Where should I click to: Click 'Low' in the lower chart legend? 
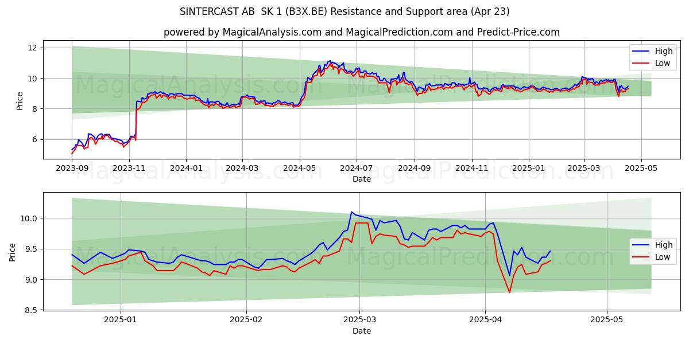coord(662,257)
